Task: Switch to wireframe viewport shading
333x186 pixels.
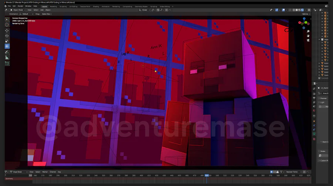Action: pos(294,10)
